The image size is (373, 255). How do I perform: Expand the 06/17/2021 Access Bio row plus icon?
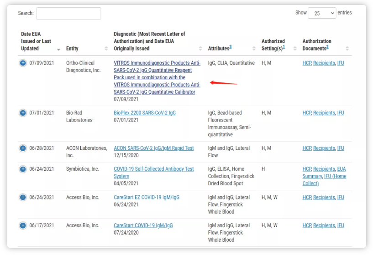pyautogui.click(x=23, y=225)
